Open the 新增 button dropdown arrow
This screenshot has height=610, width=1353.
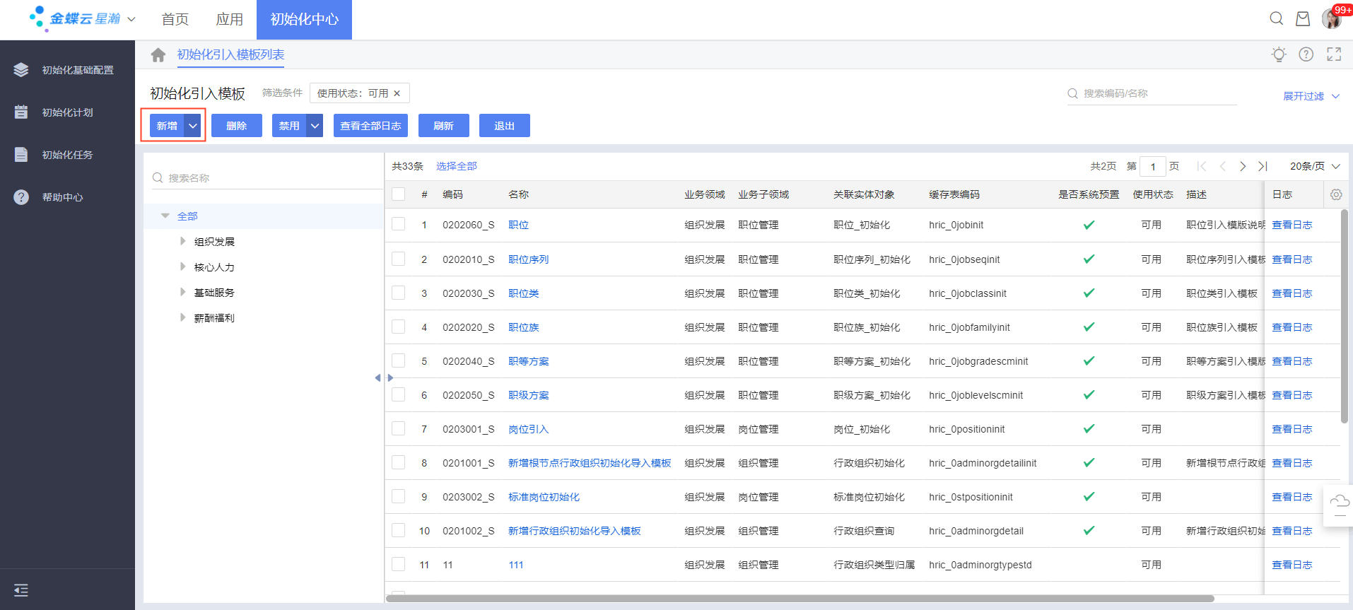click(193, 126)
